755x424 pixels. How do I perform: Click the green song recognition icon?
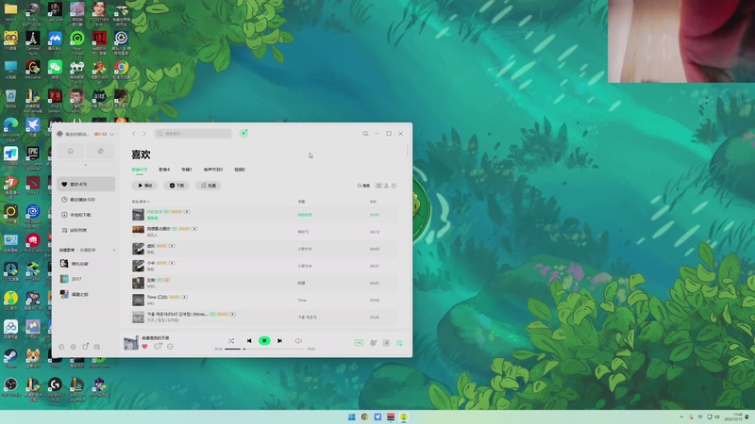(x=243, y=133)
